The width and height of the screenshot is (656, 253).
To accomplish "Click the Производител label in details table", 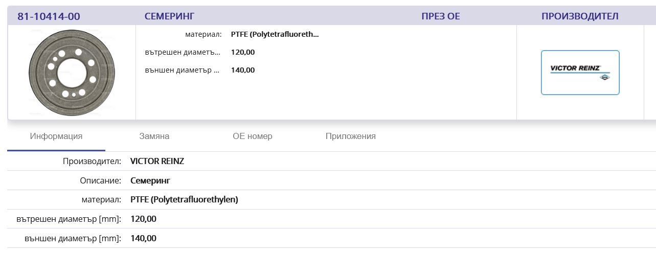I will click(x=92, y=162).
